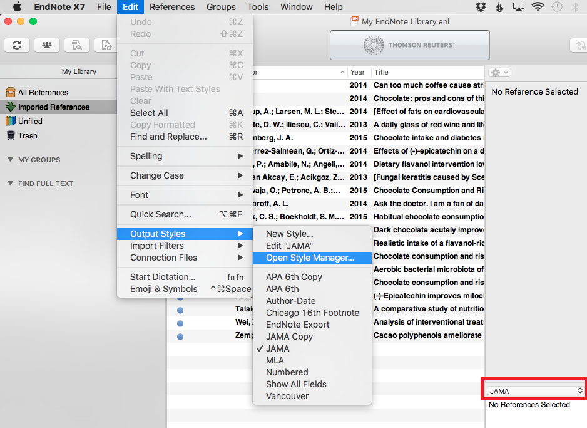587x428 pixels.
Task: Select the 'Can too much coffee' reference row
Action: [x=369, y=85]
